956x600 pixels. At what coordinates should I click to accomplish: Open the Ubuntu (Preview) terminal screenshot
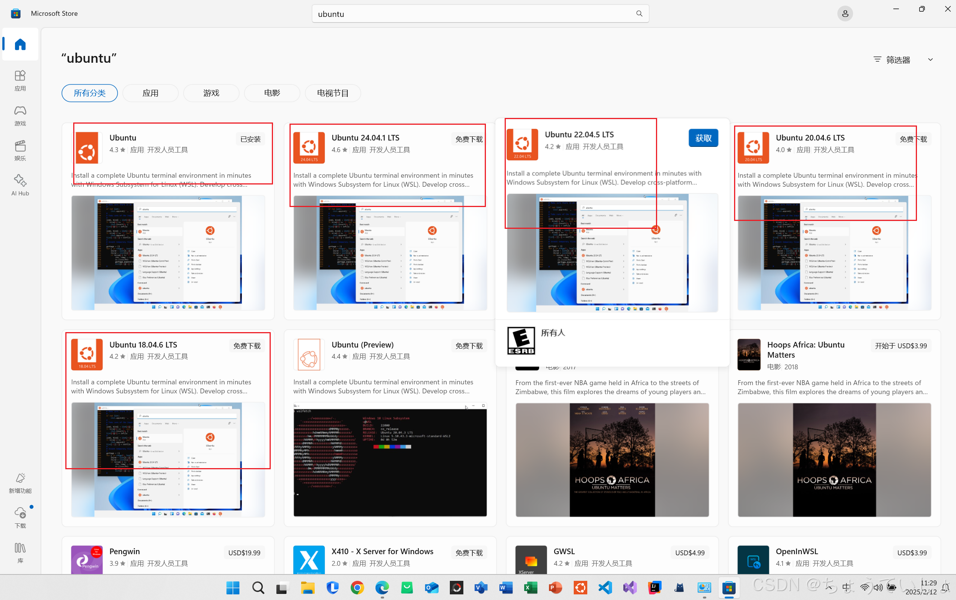390,459
